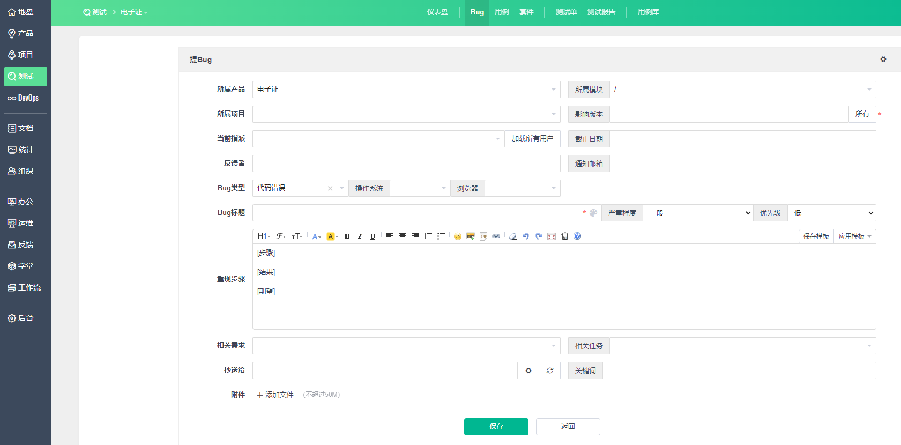This screenshot has width=901, height=445.
Task: Expand the 所属产品 product dropdown
Action: [406, 90]
